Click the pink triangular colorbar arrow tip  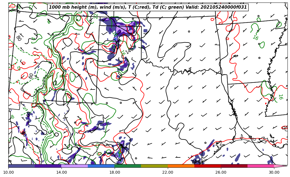tap(281, 166)
